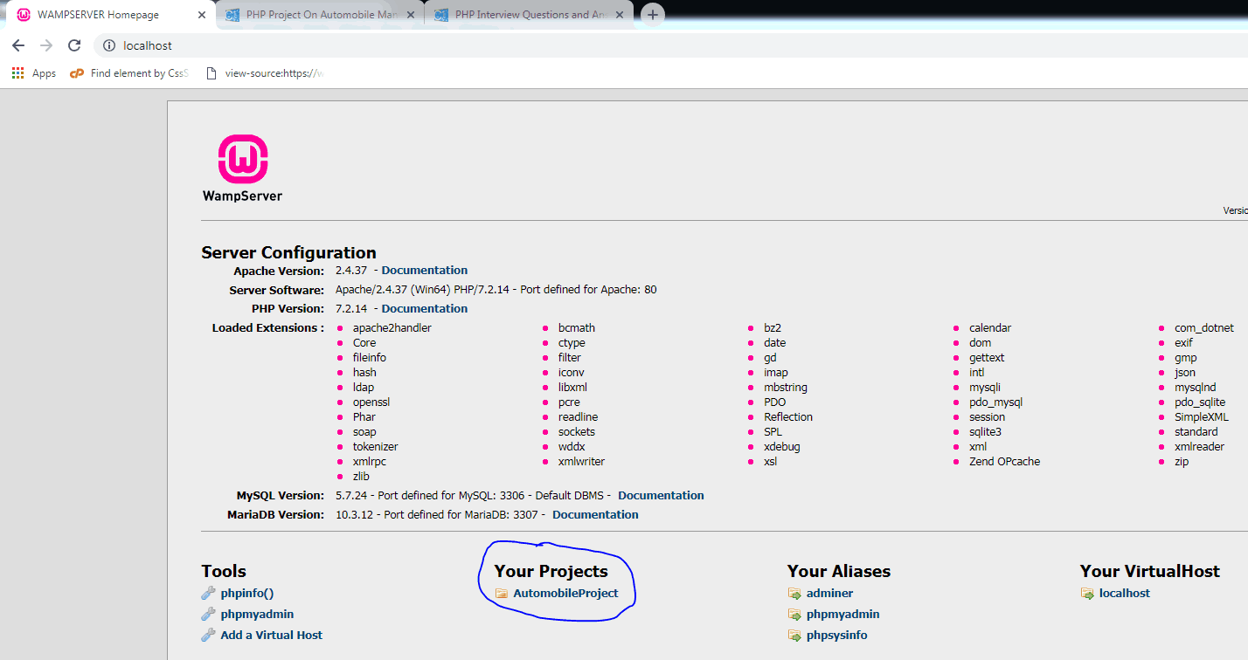Click the folder icon beside localhost VirtualHost

[1087, 594]
